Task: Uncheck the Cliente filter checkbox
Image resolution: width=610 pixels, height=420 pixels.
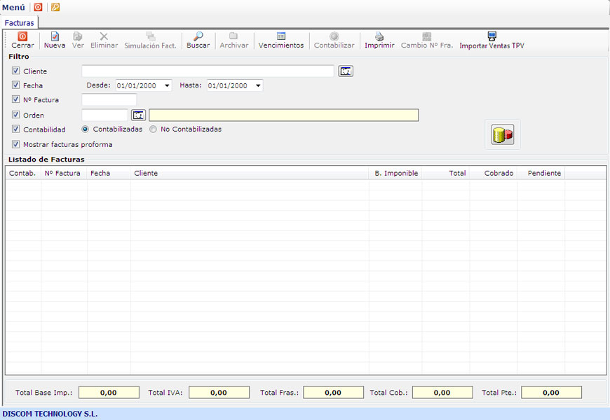Action: [16, 71]
